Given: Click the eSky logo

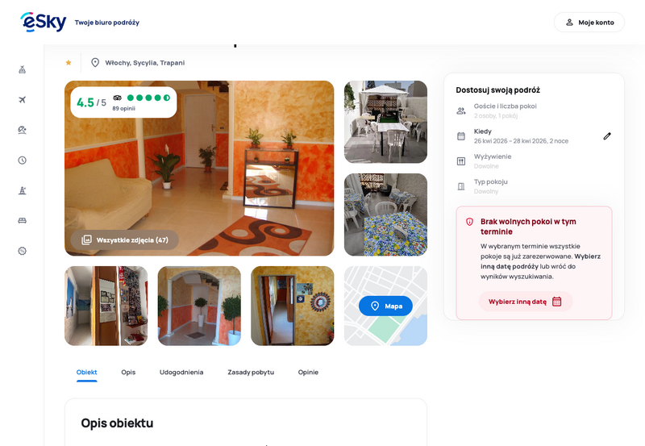Looking at the screenshot, I should [x=44, y=22].
